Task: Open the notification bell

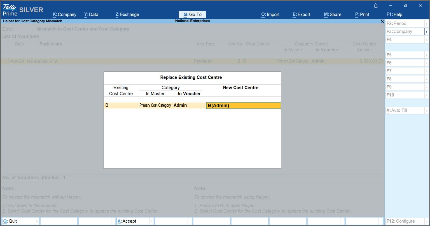Action: tap(376, 6)
